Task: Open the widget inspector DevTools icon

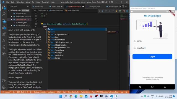Action: coord(127,11)
